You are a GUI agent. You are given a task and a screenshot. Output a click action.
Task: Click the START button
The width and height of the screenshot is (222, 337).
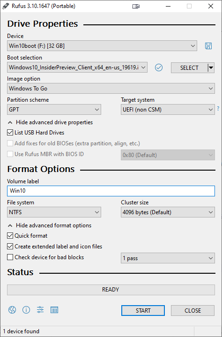coord(143,311)
